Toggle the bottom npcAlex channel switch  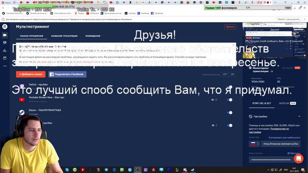pyautogui.click(x=230, y=125)
